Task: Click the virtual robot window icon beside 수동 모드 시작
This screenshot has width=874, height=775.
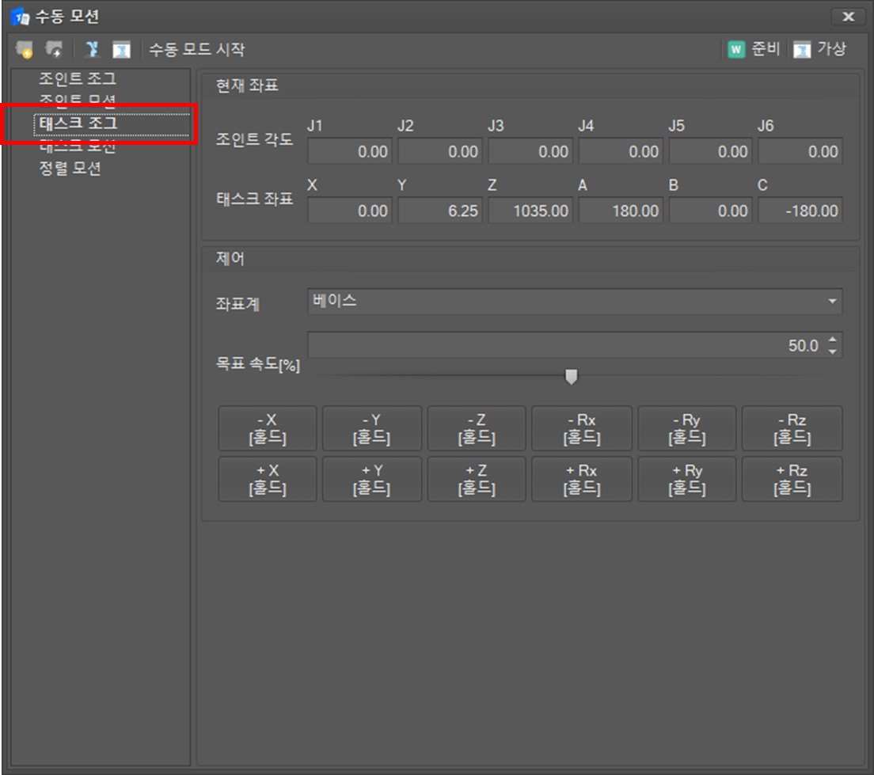Action: (121, 50)
